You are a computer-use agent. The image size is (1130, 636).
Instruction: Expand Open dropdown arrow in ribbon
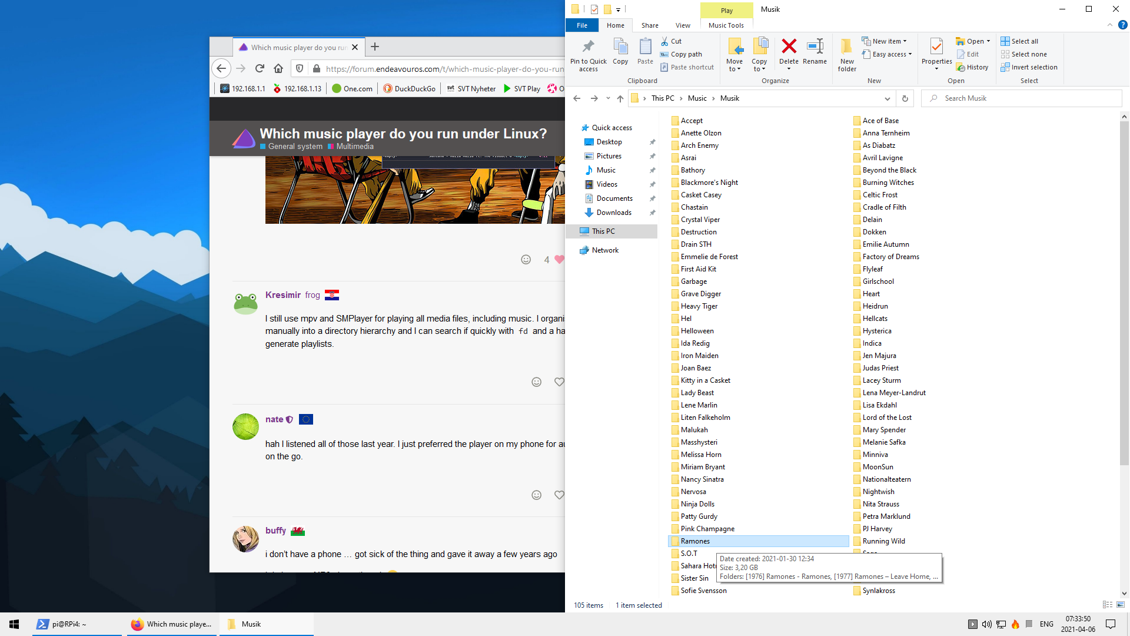(988, 41)
